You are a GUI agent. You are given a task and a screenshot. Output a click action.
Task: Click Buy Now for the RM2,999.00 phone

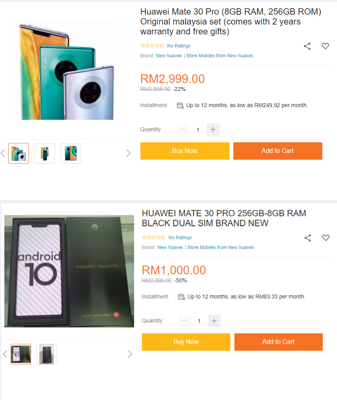click(185, 151)
